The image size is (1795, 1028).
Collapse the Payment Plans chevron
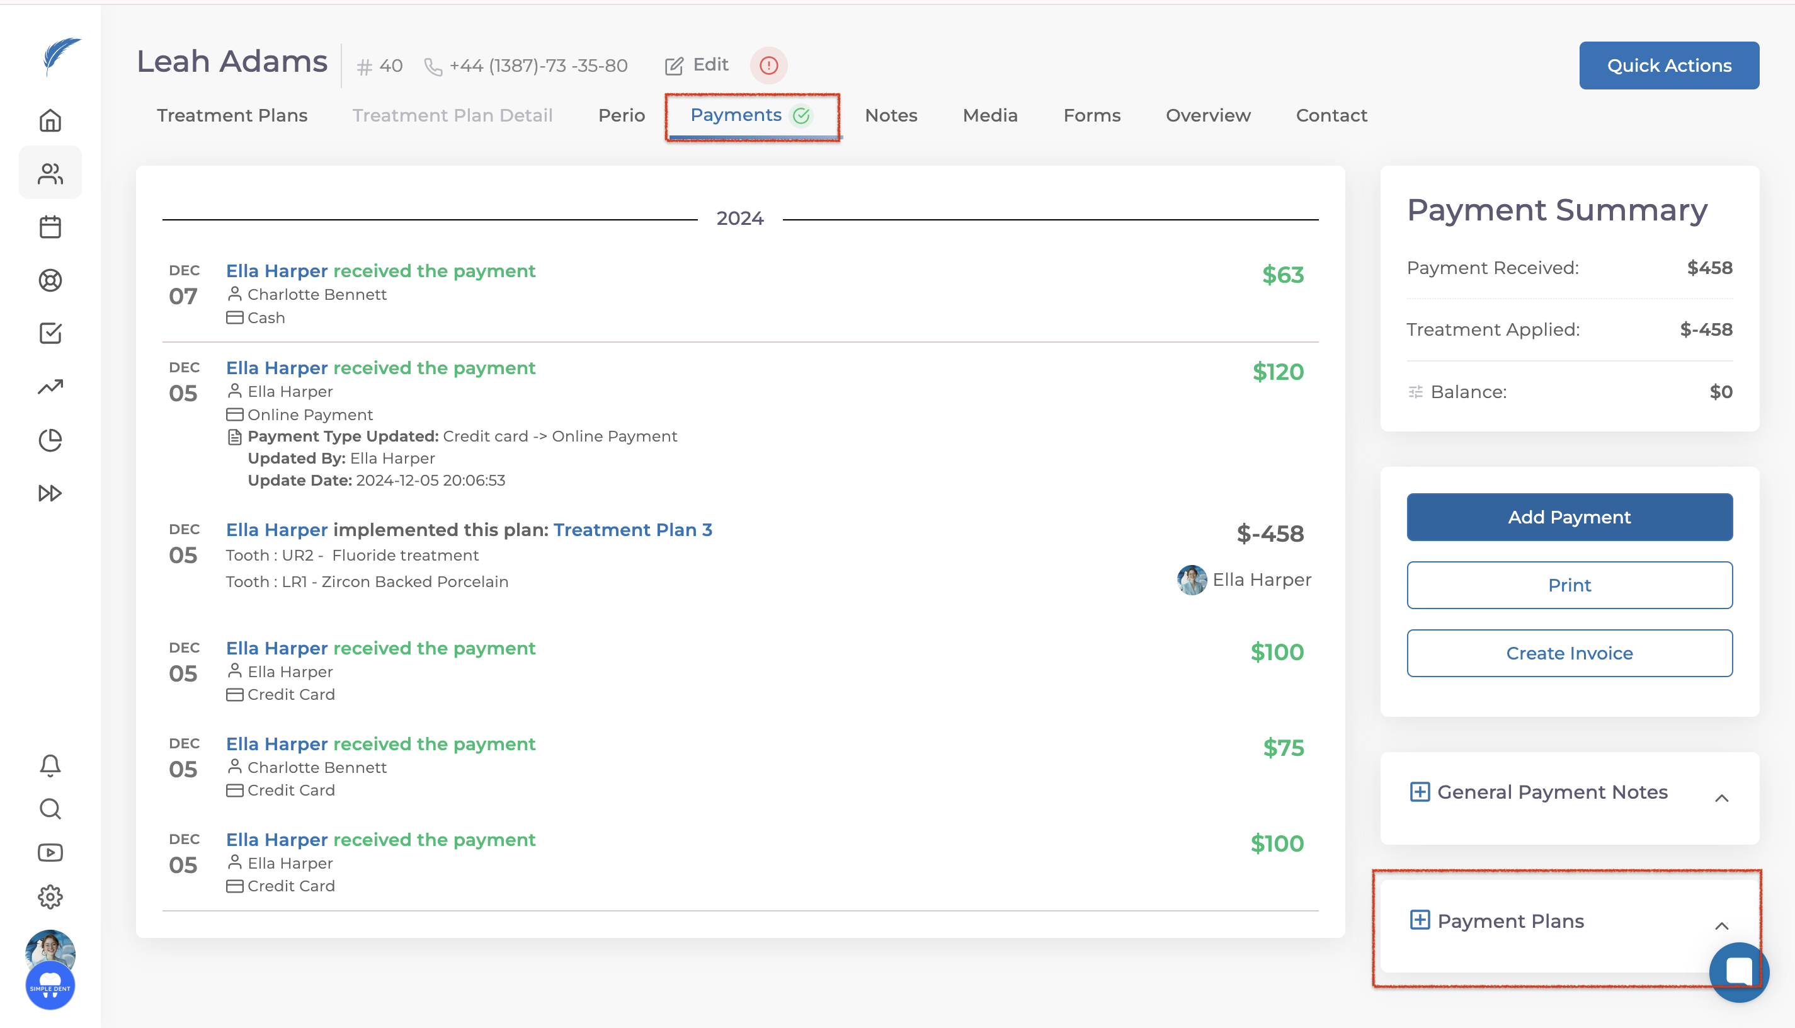point(1721,927)
